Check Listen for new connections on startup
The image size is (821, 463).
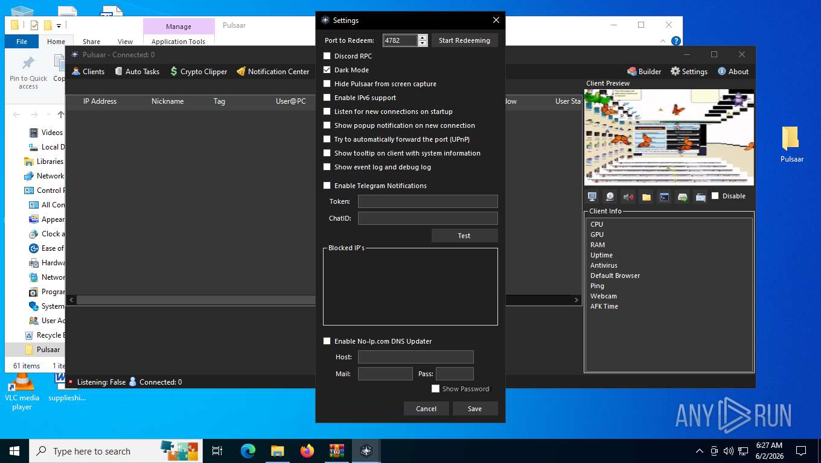327,112
